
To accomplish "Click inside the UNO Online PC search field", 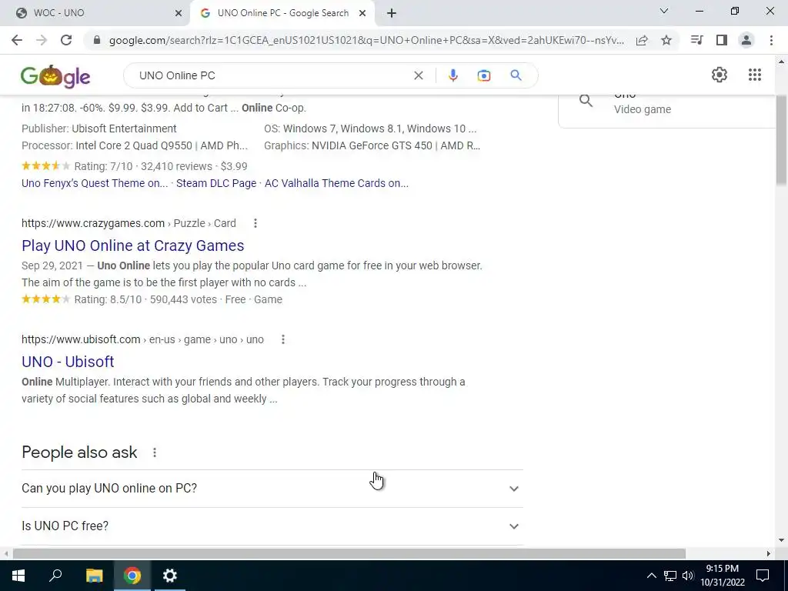I will click(x=274, y=75).
